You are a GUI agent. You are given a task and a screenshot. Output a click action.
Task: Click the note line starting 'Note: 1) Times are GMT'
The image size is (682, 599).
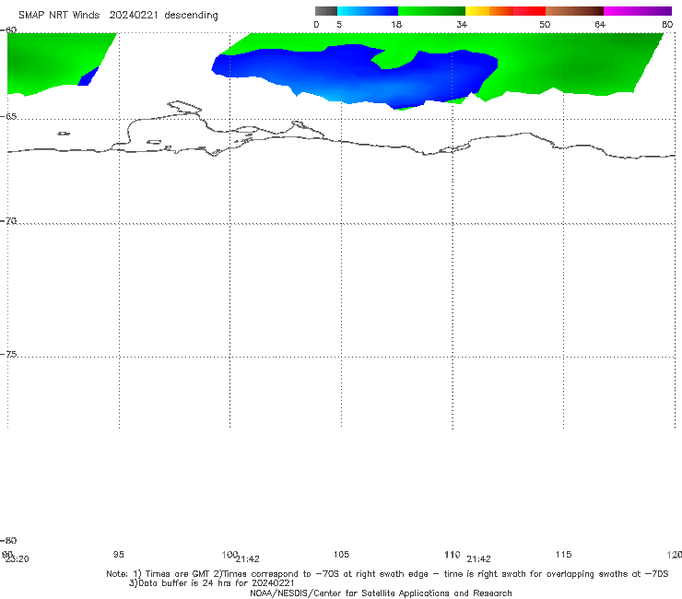tap(387, 574)
